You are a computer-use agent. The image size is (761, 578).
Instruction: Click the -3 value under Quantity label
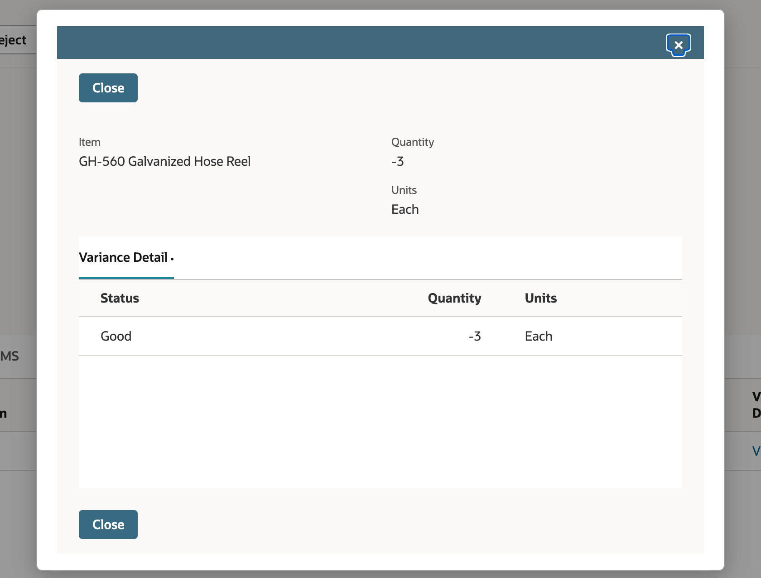pyautogui.click(x=398, y=161)
